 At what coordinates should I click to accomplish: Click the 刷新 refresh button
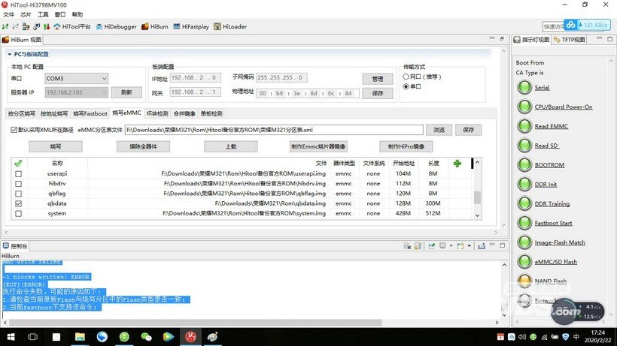click(x=126, y=92)
